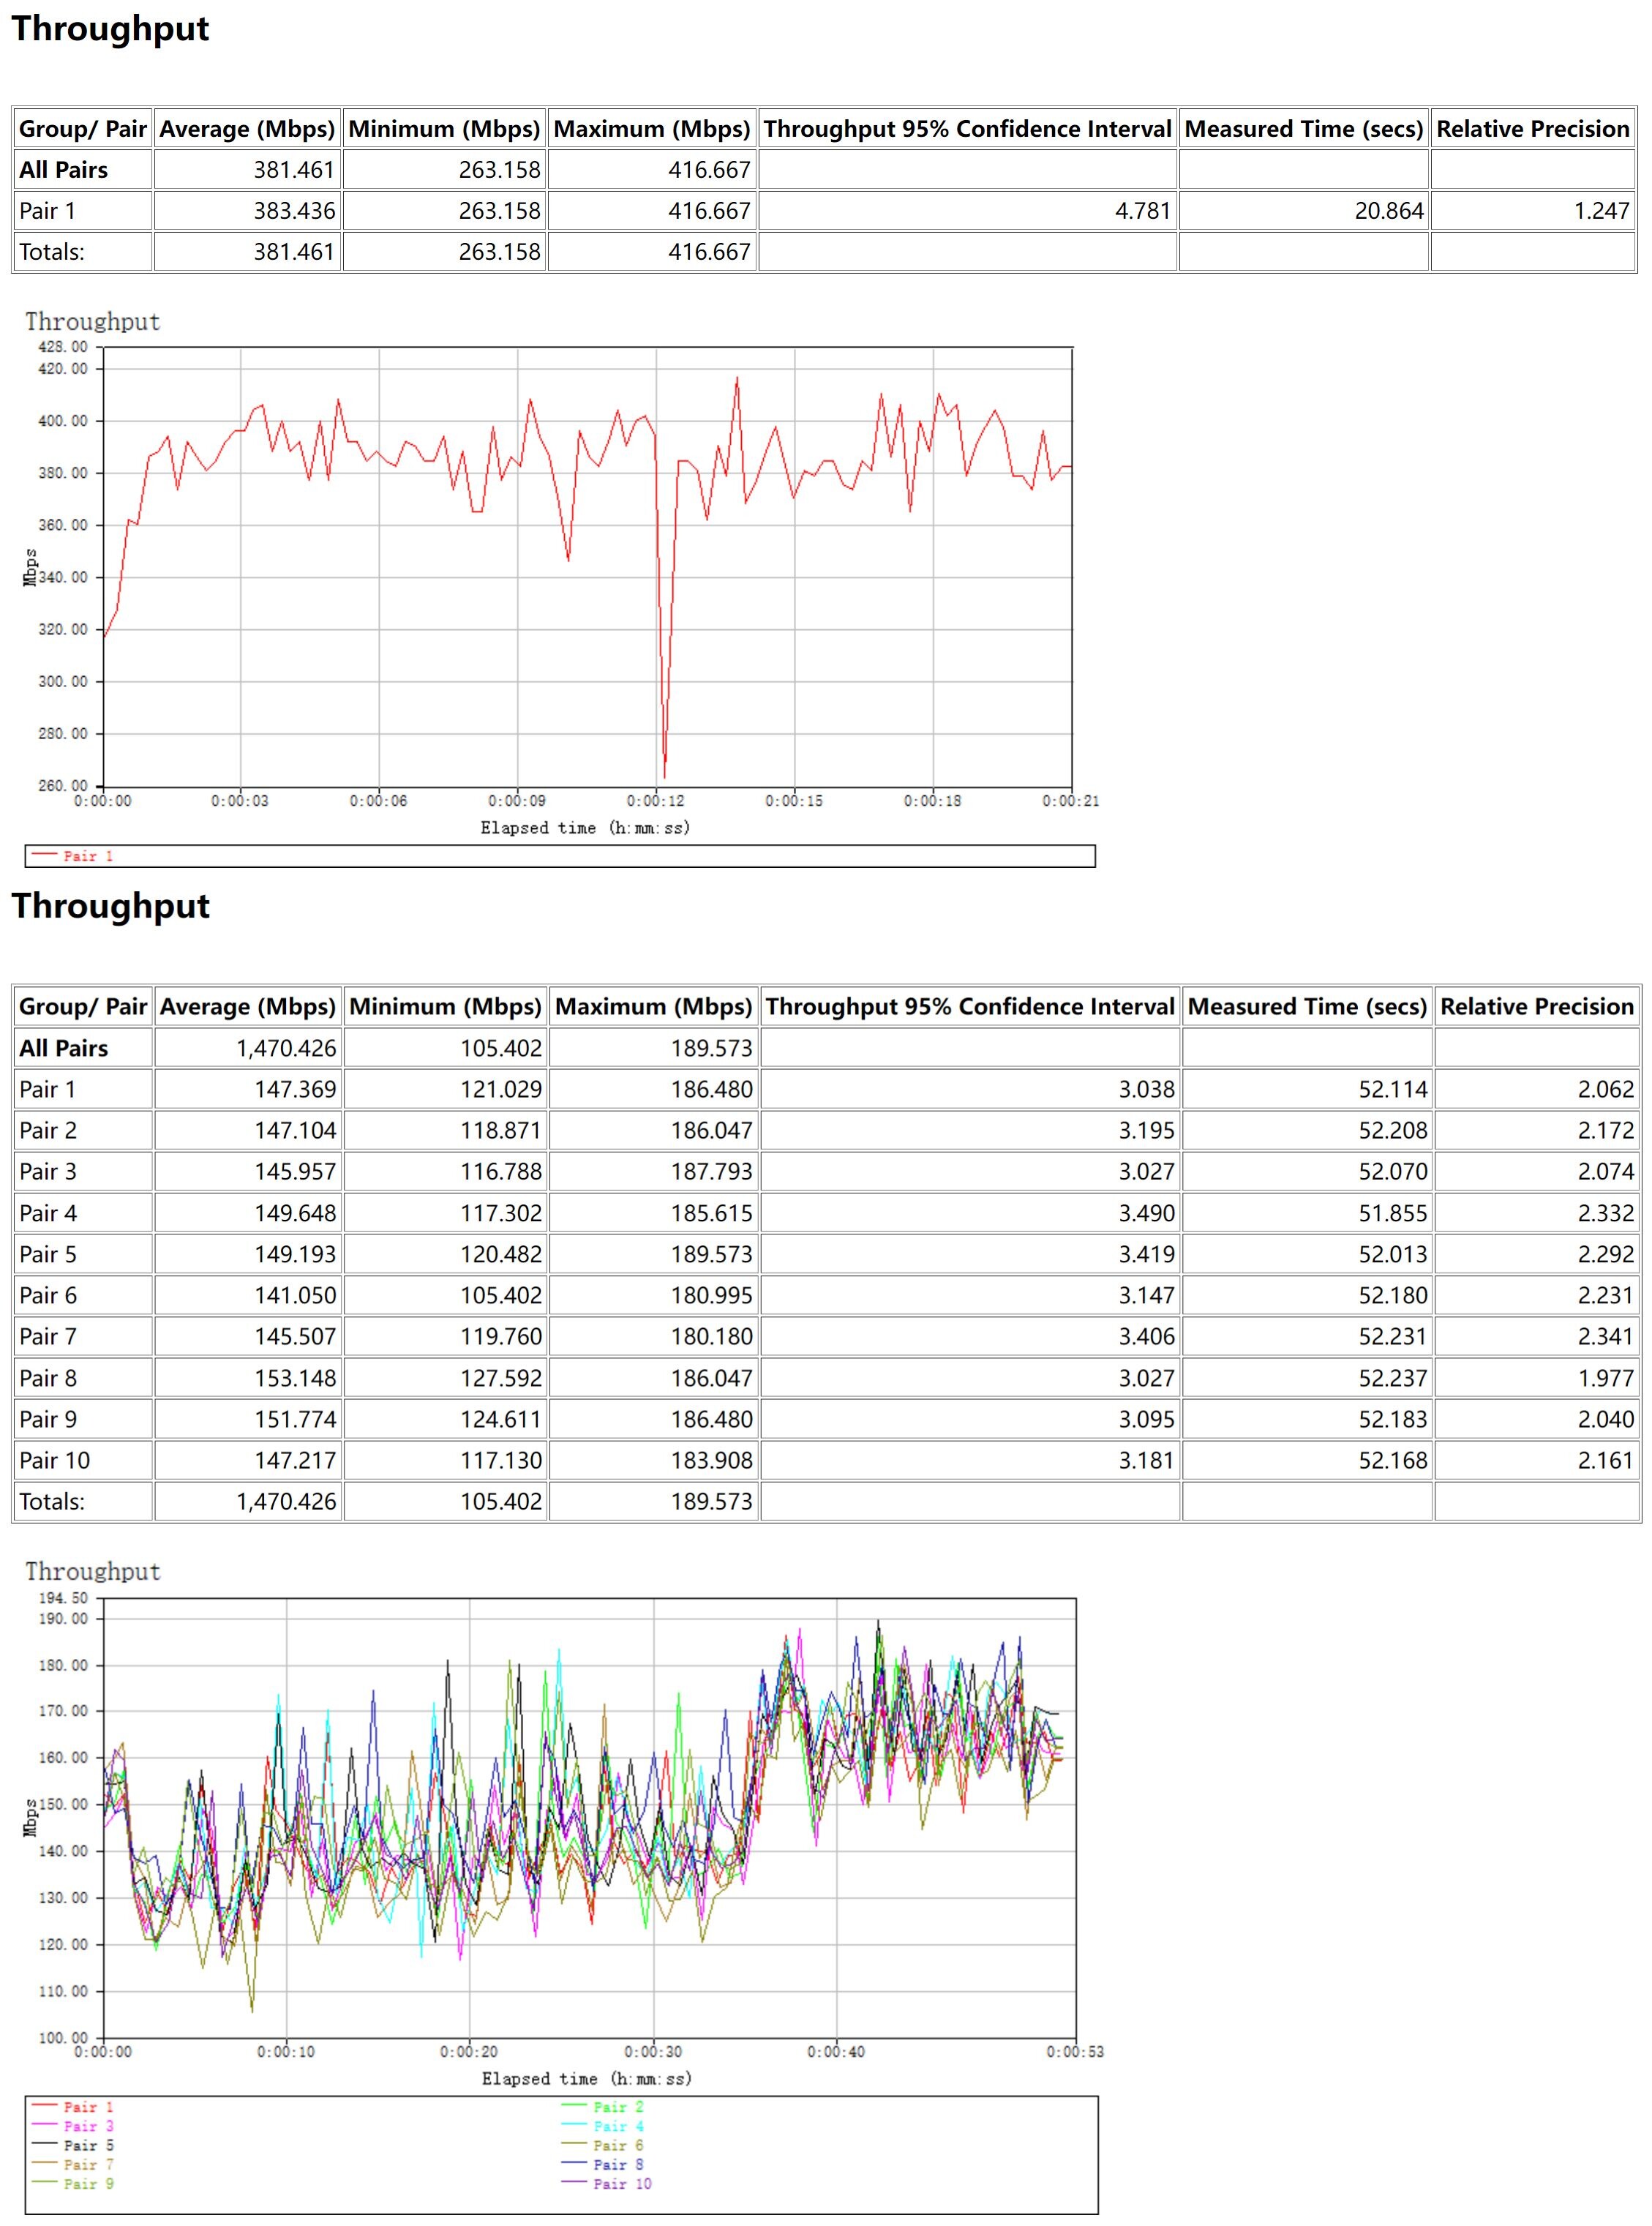Click the Pair 6 olive legend entry
This screenshot has width=1652, height=2226.
pyautogui.click(x=618, y=2145)
